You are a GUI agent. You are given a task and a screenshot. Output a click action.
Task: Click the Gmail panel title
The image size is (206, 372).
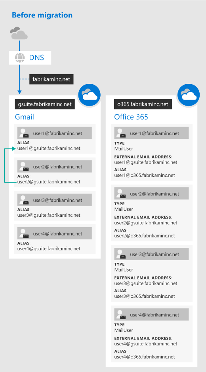point(25,117)
